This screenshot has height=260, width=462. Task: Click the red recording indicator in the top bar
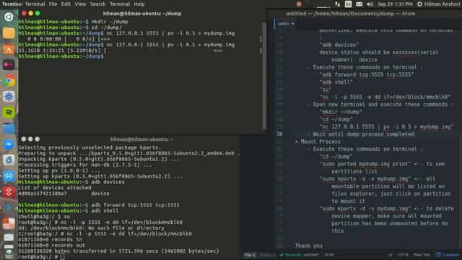299,4
